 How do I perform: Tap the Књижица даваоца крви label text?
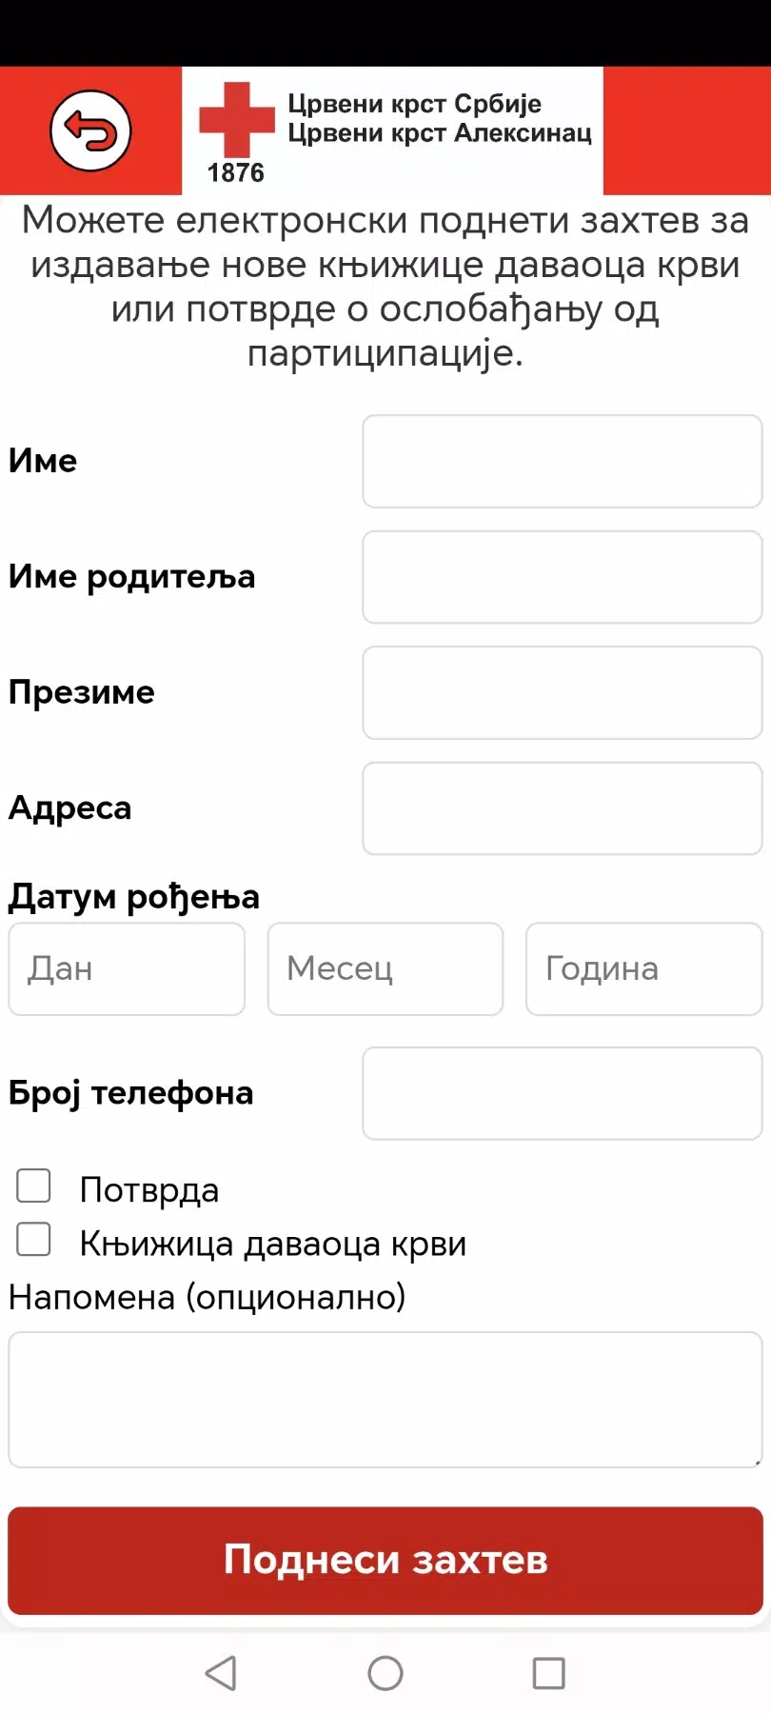click(273, 1244)
